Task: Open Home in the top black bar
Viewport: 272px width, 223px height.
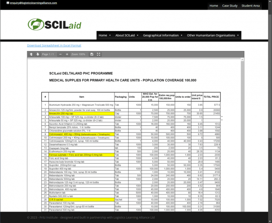Action: [214, 6]
